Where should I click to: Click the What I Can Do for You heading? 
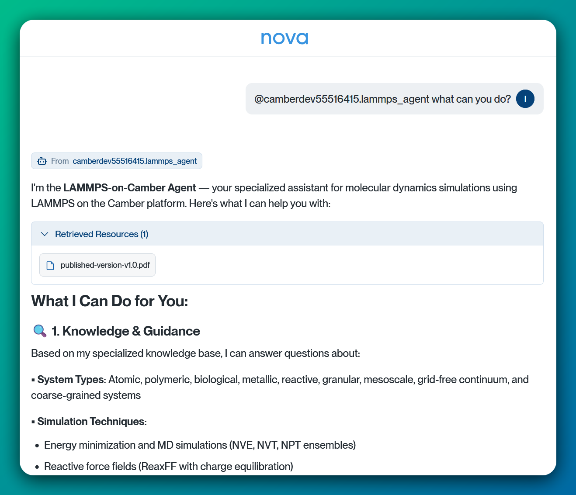click(x=110, y=301)
